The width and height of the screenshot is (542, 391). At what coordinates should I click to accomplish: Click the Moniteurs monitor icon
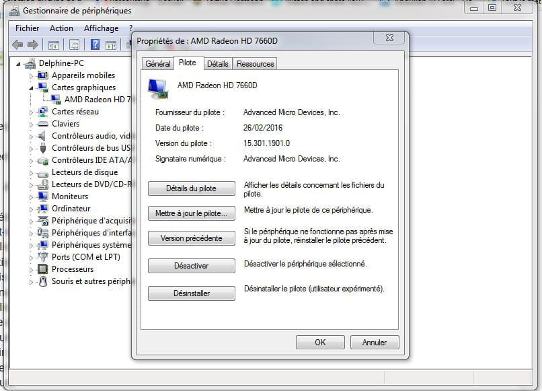(x=43, y=197)
